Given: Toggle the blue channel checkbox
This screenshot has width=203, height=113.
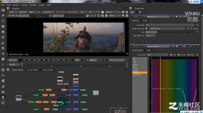Looking at the screenshot, I should (188, 55).
